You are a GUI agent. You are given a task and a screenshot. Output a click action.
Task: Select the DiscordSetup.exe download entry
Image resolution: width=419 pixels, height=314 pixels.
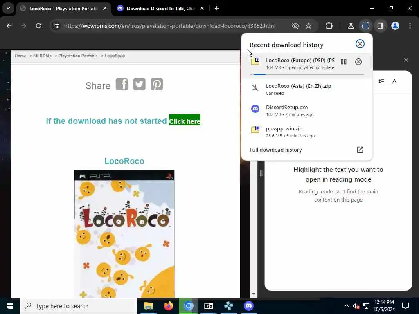[306, 110]
